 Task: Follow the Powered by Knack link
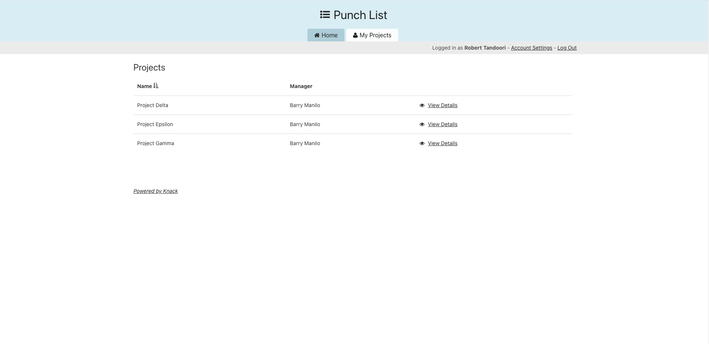tap(156, 191)
